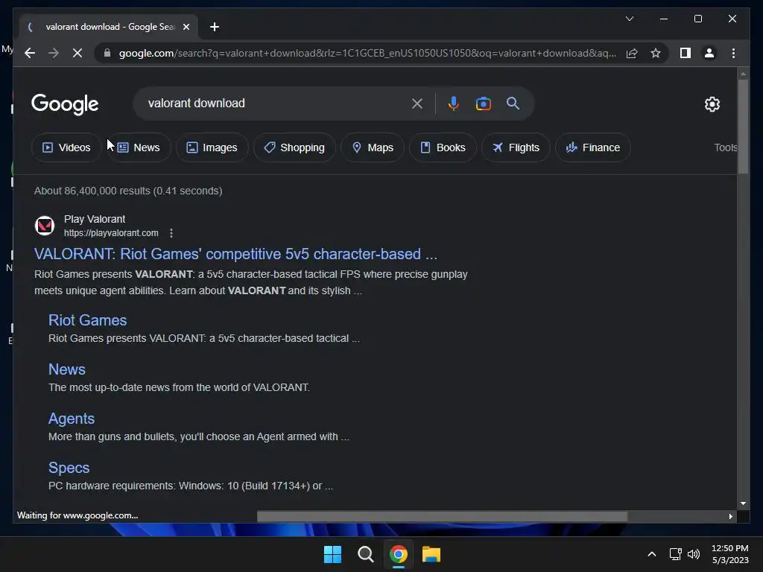Filter results by Shopping
Viewport: 763px width, 572px height.
[x=294, y=147]
